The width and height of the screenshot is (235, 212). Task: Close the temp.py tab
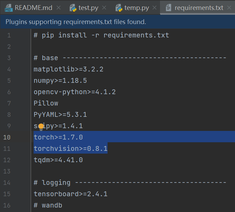coord(154,8)
